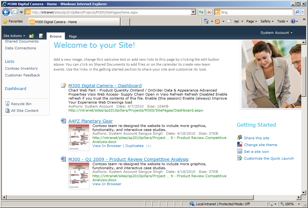308x208 pixels.
Task: Open the Contoso Inventory list
Action: [22, 68]
